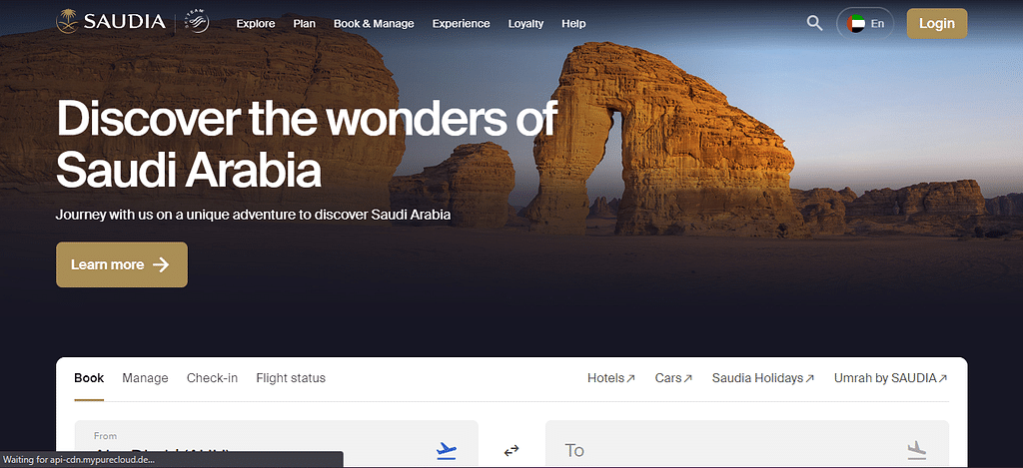Click the SkyTeam alliance emblem
This screenshot has height=468, width=1023.
[197, 23]
